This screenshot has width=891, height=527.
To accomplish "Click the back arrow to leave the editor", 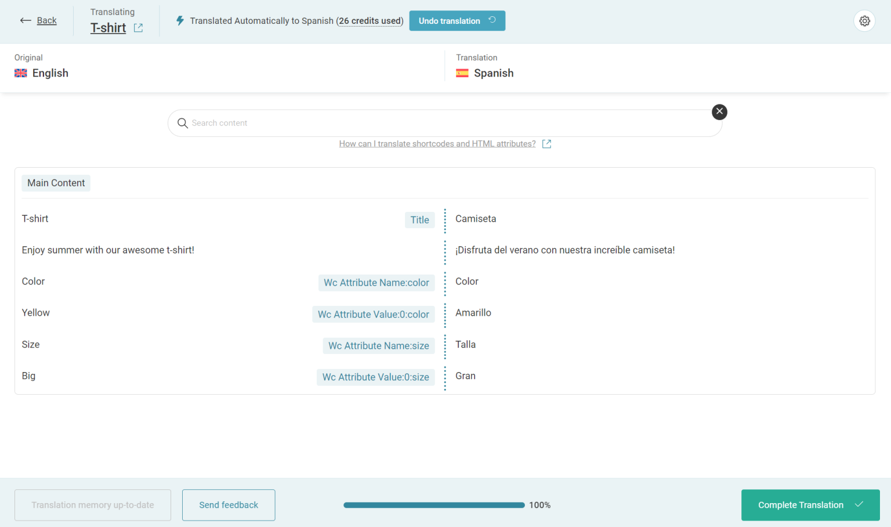I will coord(26,20).
